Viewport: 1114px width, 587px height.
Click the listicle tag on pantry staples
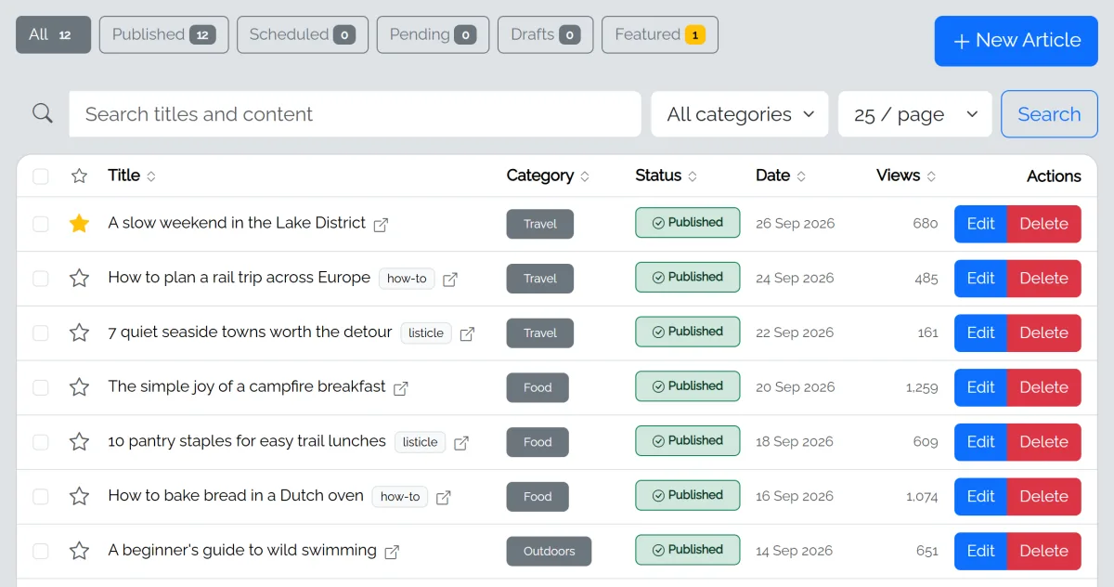[x=420, y=442]
